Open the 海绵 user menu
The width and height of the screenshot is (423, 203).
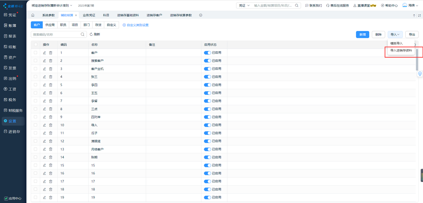[x=411, y=5]
